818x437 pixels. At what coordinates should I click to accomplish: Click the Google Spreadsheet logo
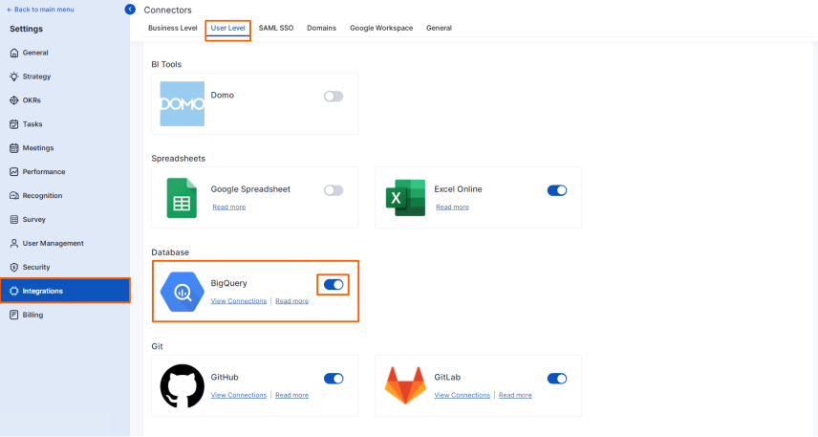point(182,198)
